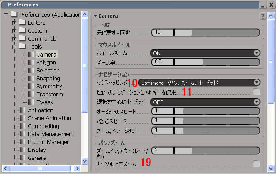276x174 pixels.
Task: Collapse the Camera section triangle
Action: [x=96, y=16]
